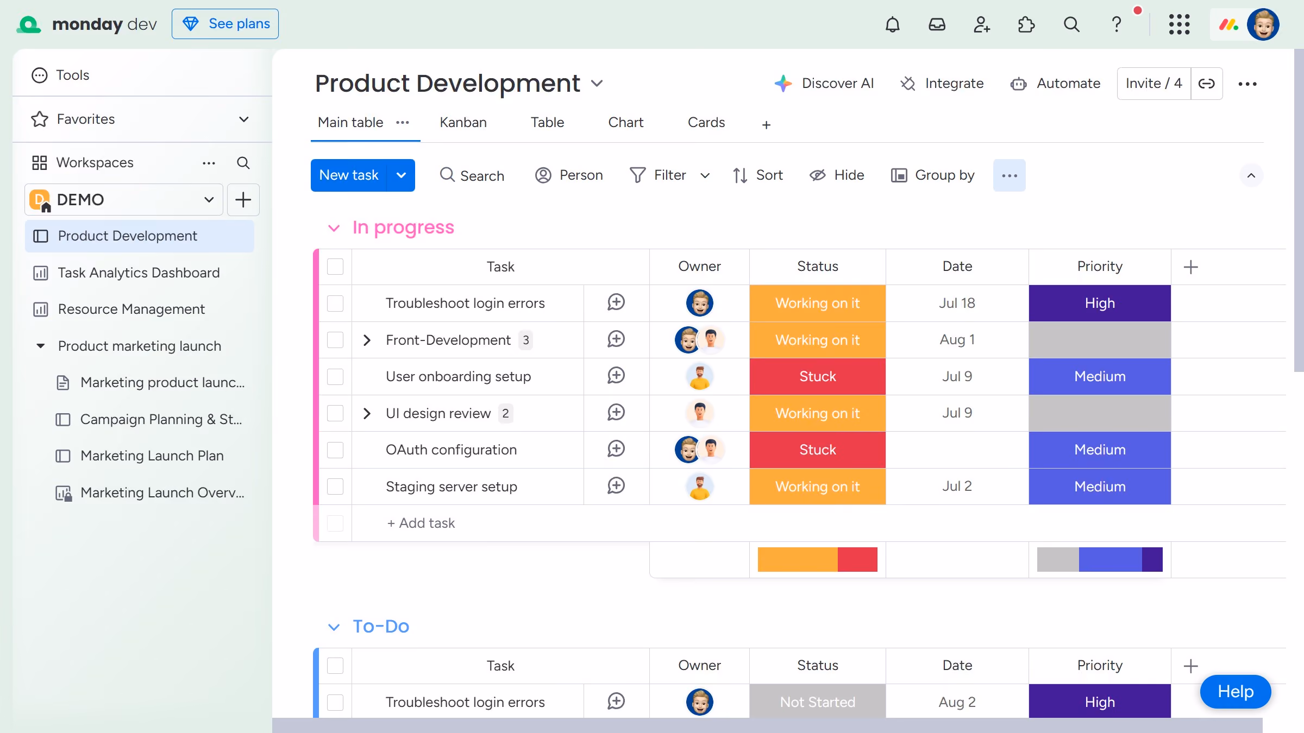Open the apps marketplace puzzle icon

coord(1026,24)
